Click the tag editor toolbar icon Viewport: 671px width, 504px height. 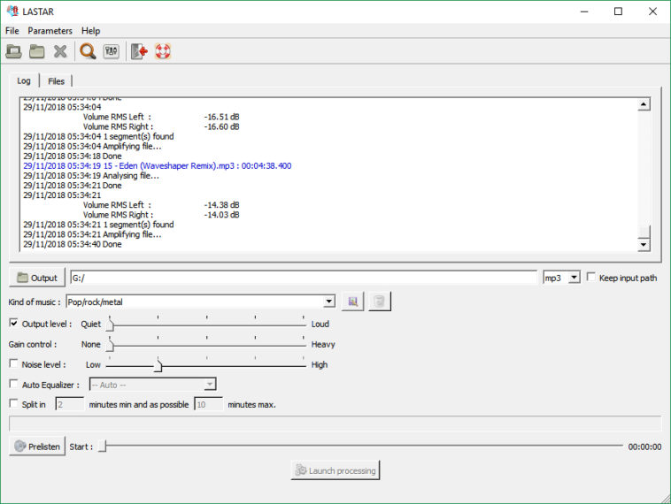point(112,51)
